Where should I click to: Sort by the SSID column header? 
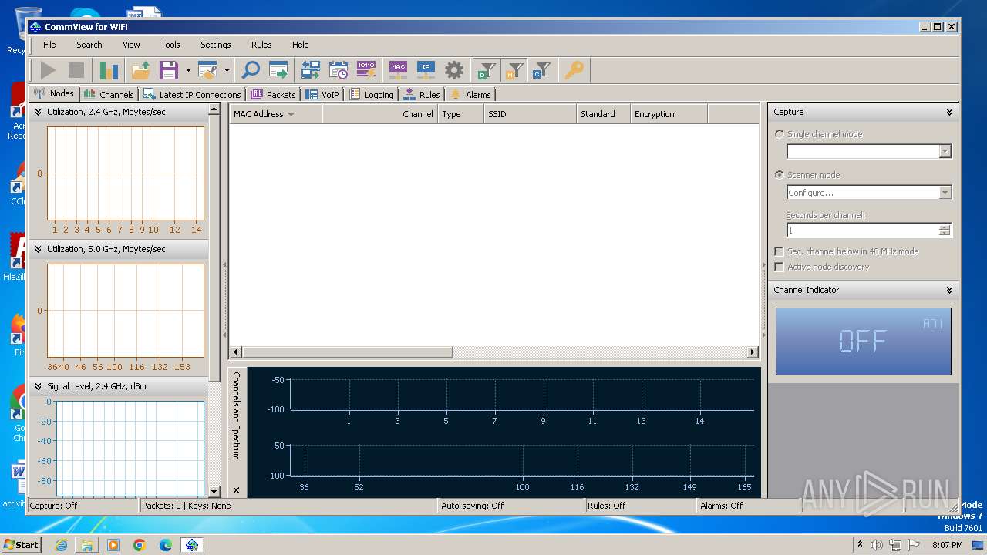pyautogui.click(x=531, y=114)
